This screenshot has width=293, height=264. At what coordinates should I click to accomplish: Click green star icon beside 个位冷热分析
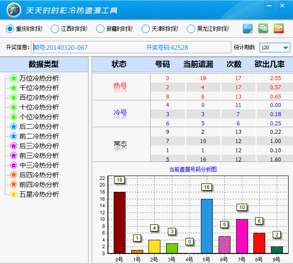pyautogui.click(x=14, y=117)
